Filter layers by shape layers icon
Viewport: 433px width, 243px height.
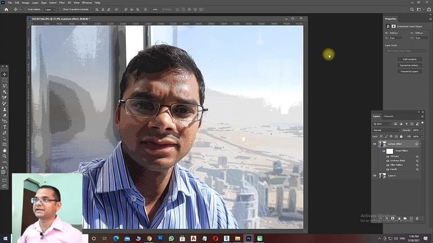pos(412,124)
